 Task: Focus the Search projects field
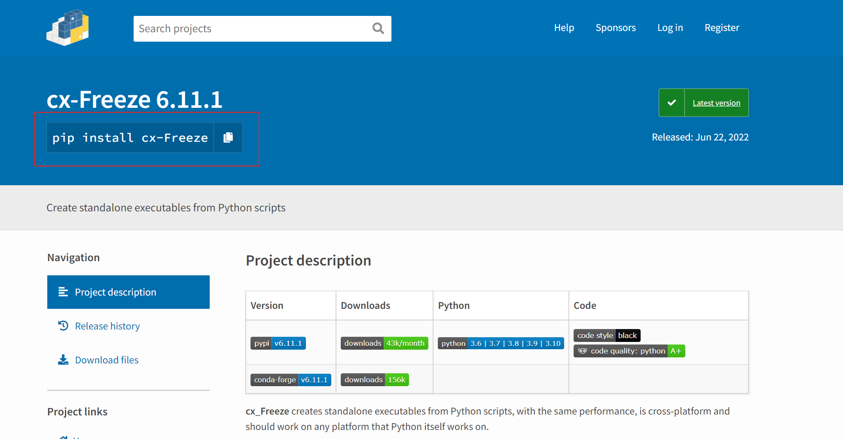point(263,29)
